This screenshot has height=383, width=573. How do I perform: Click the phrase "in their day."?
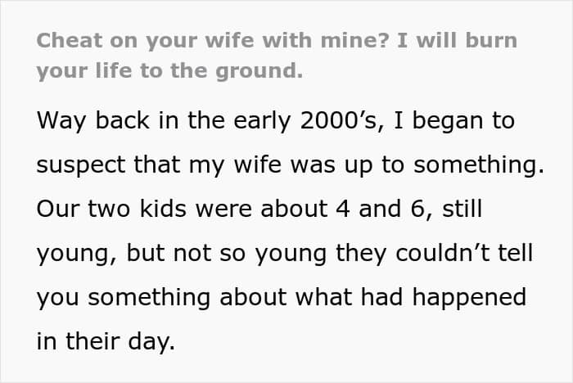(106, 342)
